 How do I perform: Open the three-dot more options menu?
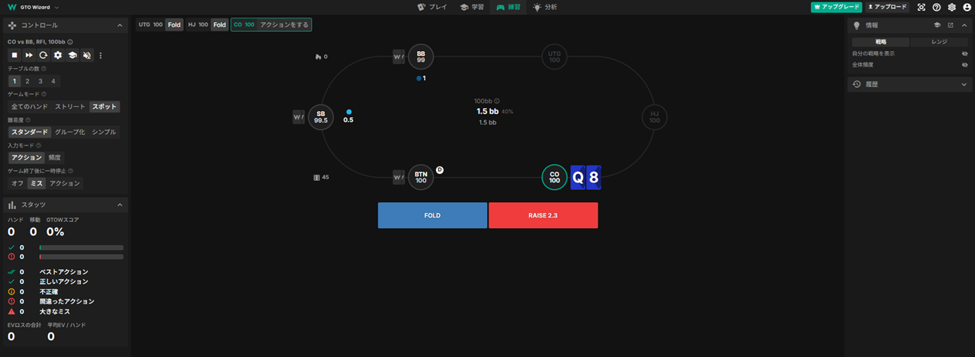click(x=101, y=56)
